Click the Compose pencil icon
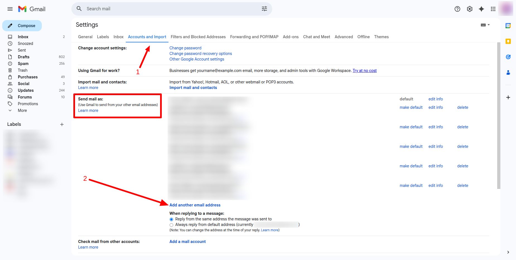The height and width of the screenshot is (260, 516). tap(10, 25)
